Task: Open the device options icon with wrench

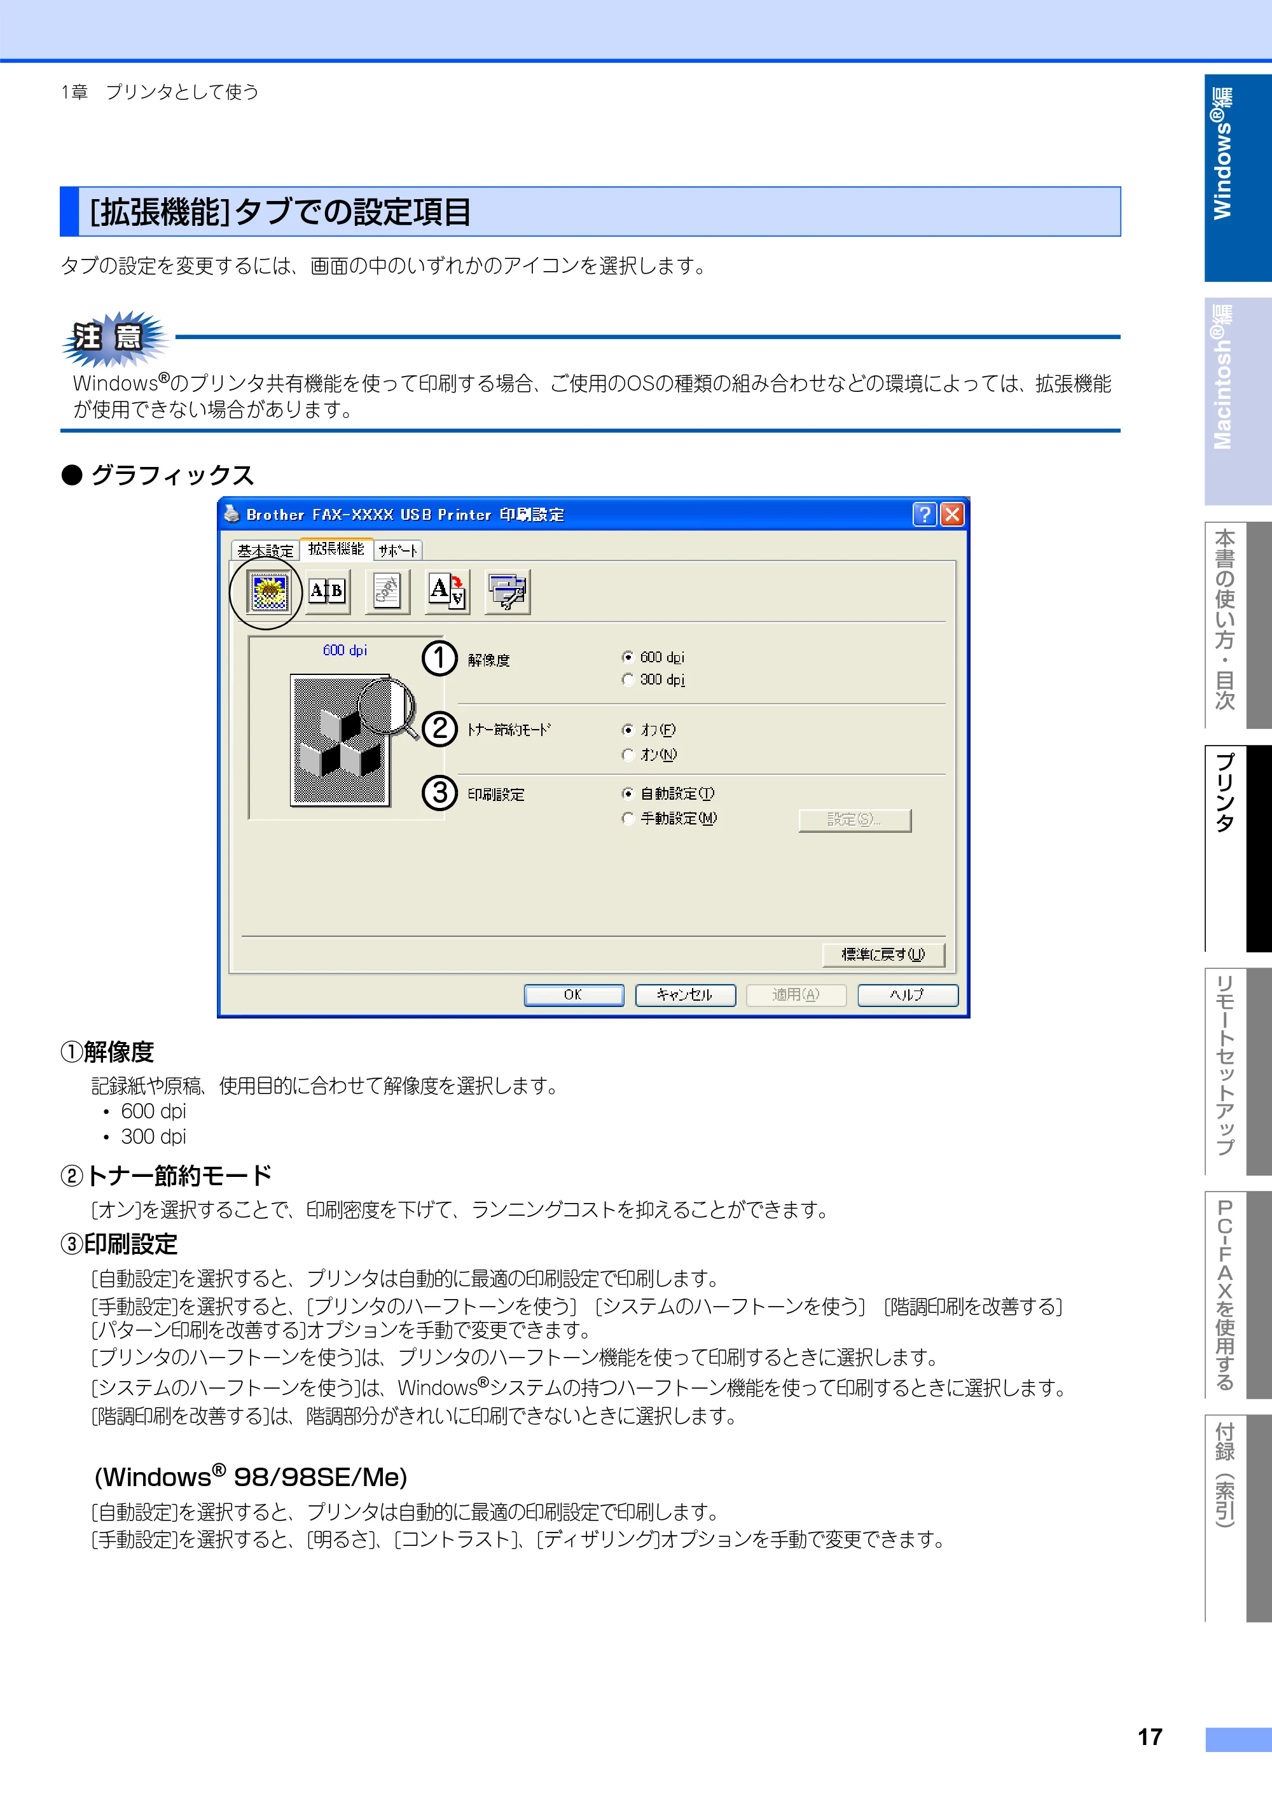Action: point(508,592)
